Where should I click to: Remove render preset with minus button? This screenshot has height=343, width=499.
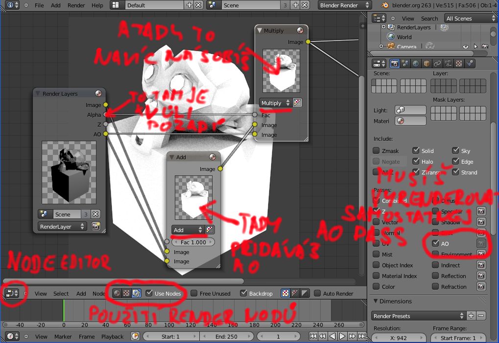[x=481, y=316]
